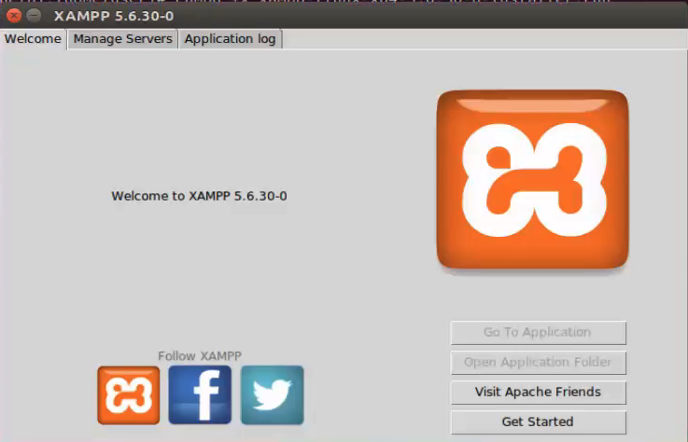This screenshot has height=442, width=688.
Task: Click the large XAMPP logo image
Action: click(x=532, y=180)
